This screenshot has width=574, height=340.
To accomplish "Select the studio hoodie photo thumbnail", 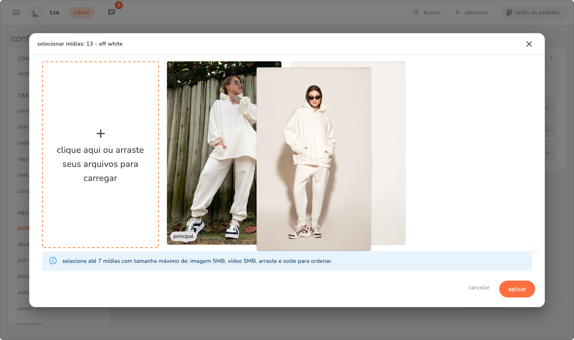I will [x=313, y=159].
